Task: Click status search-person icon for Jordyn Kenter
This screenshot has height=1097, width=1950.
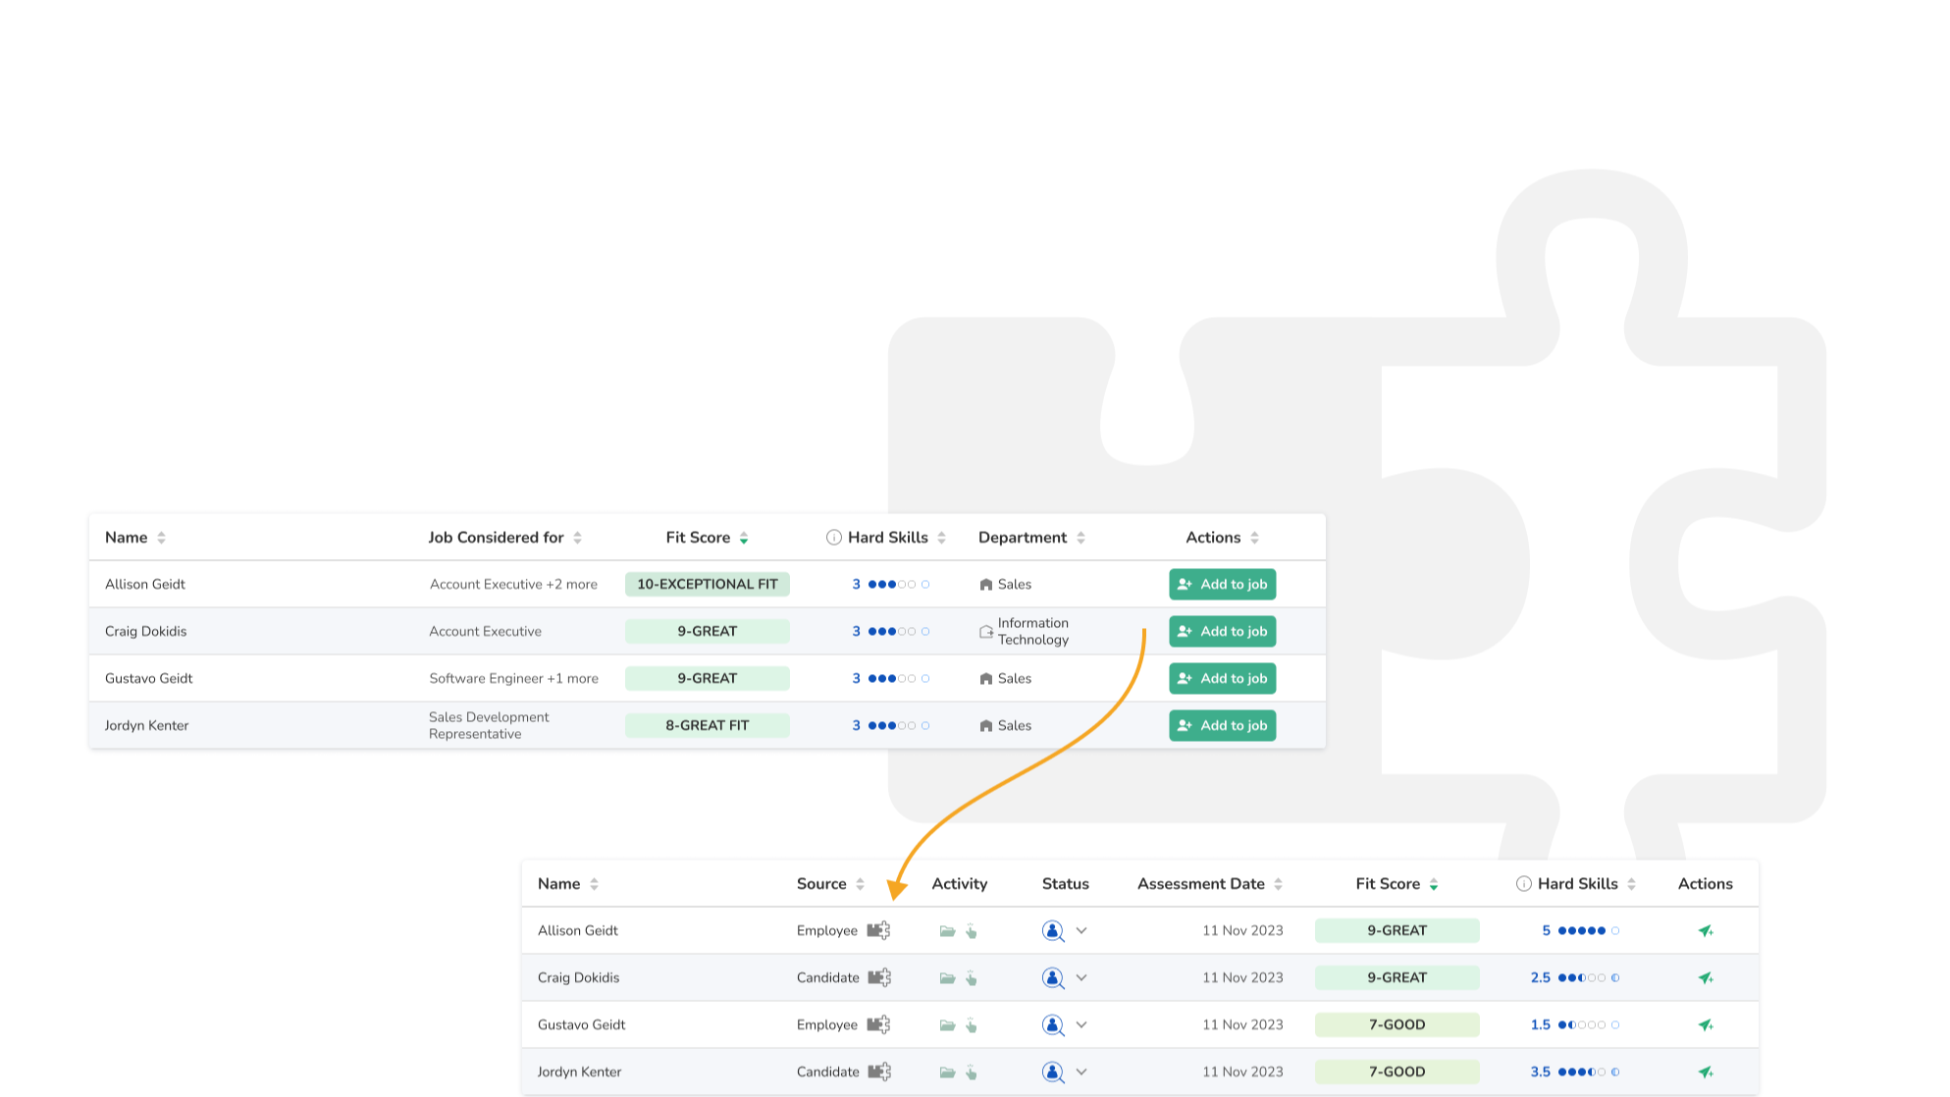Action: (x=1052, y=1072)
